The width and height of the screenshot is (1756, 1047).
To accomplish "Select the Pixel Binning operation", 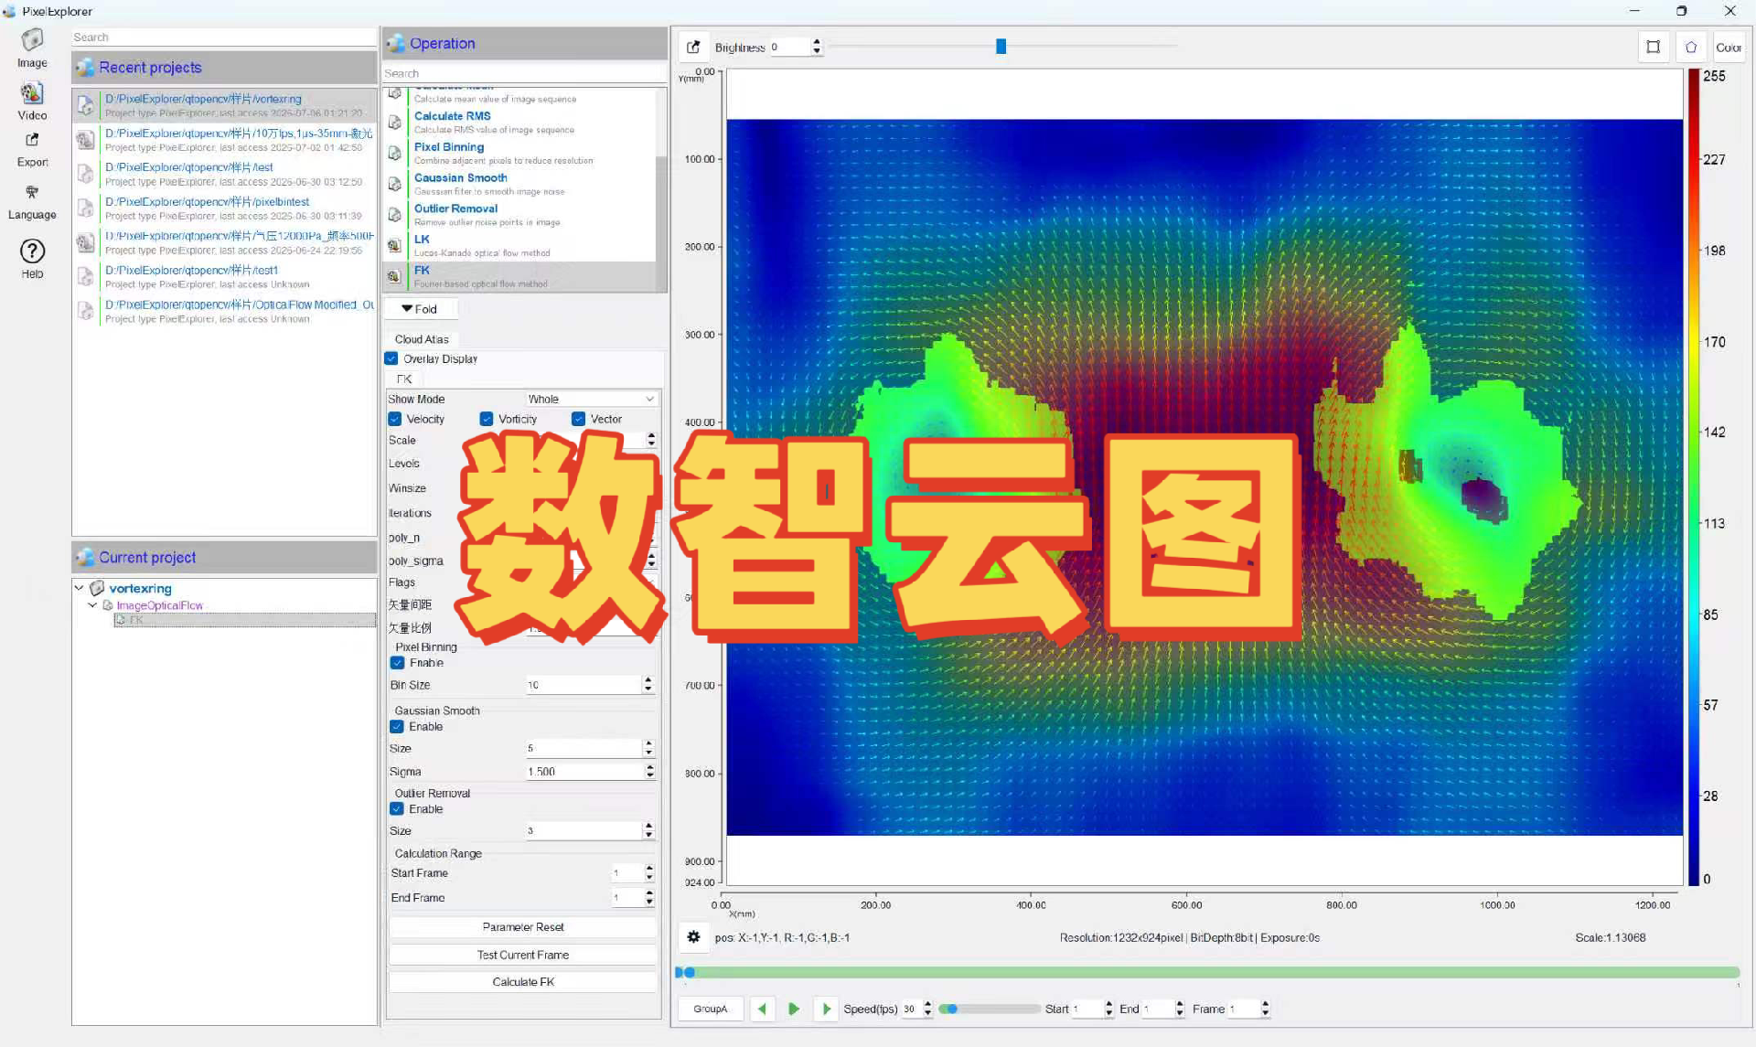I will [x=520, y=153].
